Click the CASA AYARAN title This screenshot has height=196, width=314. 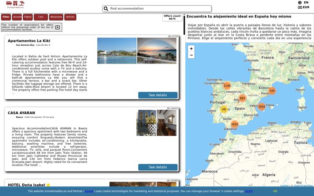pos(21,113)
